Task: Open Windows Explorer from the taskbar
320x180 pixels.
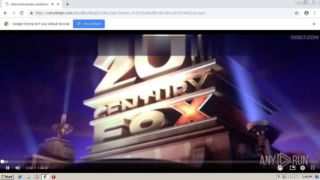Action: click(28, 177)
